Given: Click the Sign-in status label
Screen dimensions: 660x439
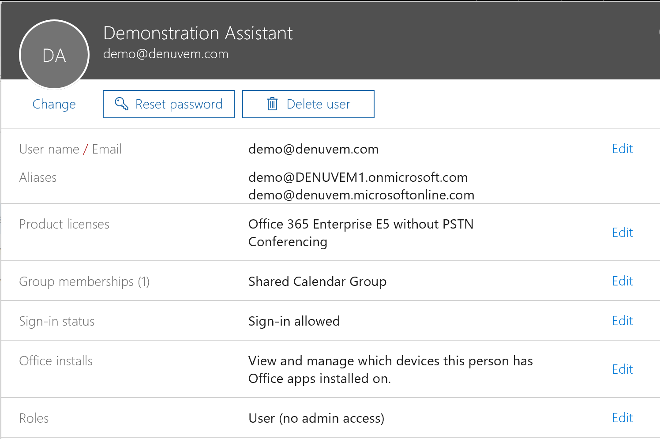Looking at the screenshot, I should tap(57, 321).
